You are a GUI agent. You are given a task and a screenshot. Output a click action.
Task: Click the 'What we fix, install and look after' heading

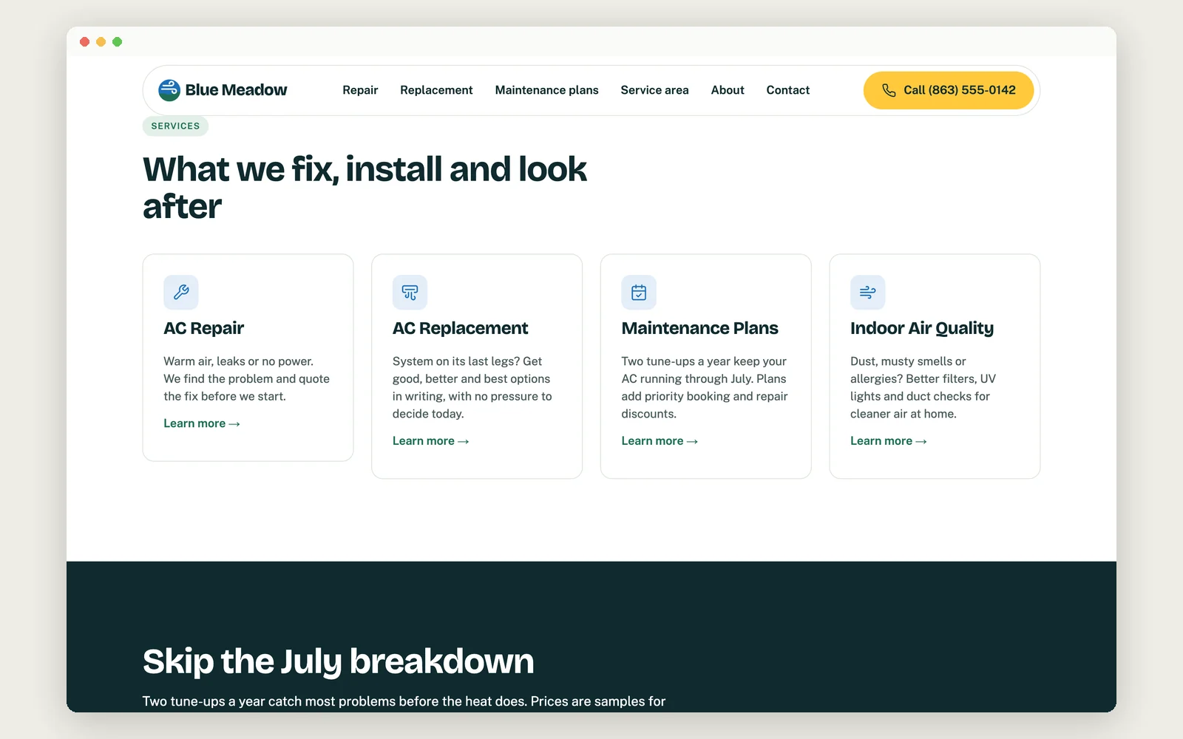(365, 188)
